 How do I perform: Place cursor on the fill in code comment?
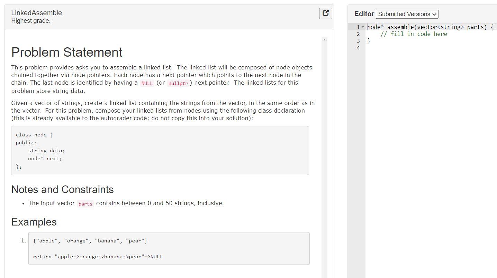click(414, 33)
